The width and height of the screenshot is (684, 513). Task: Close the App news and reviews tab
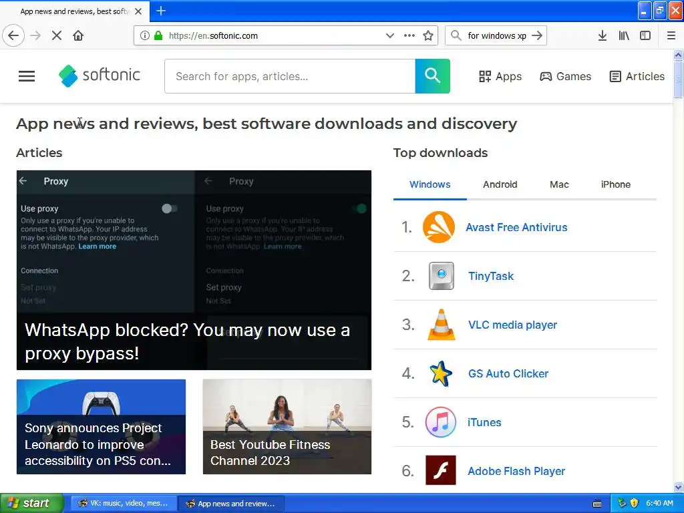pyautogui.click(x=138, y=11)
